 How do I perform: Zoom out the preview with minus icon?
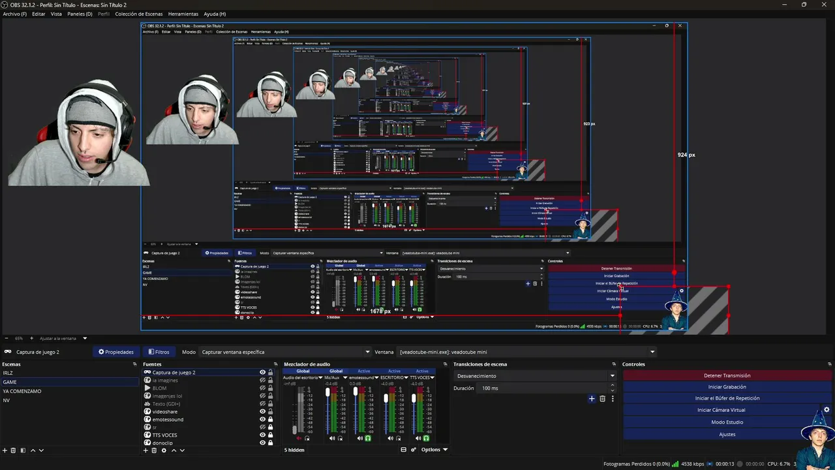pyautogui.click(x=7, y=338)
